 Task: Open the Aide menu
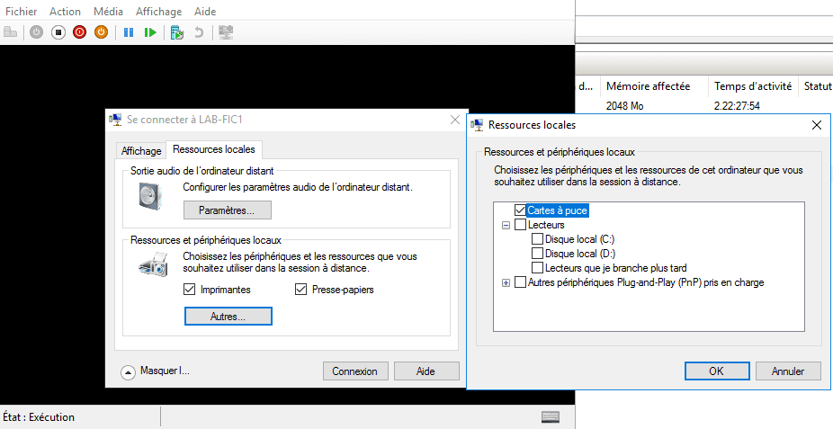(x=205, y=11)
